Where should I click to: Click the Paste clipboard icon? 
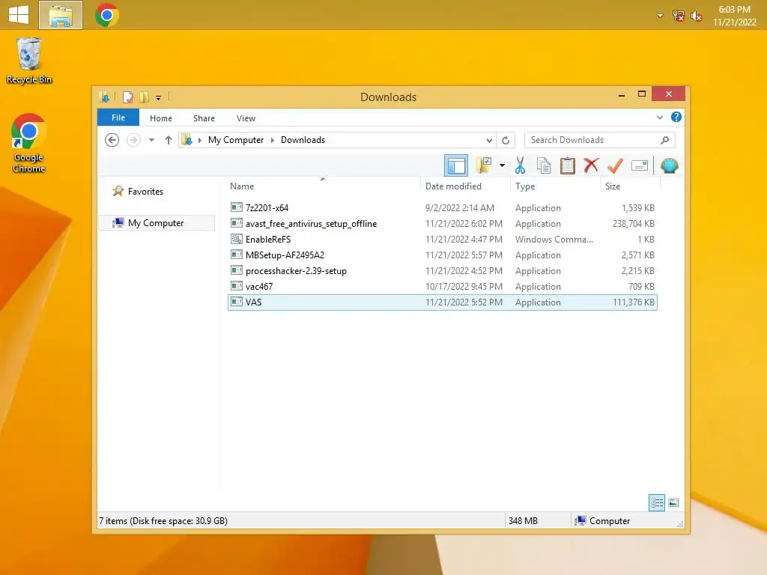568,165
